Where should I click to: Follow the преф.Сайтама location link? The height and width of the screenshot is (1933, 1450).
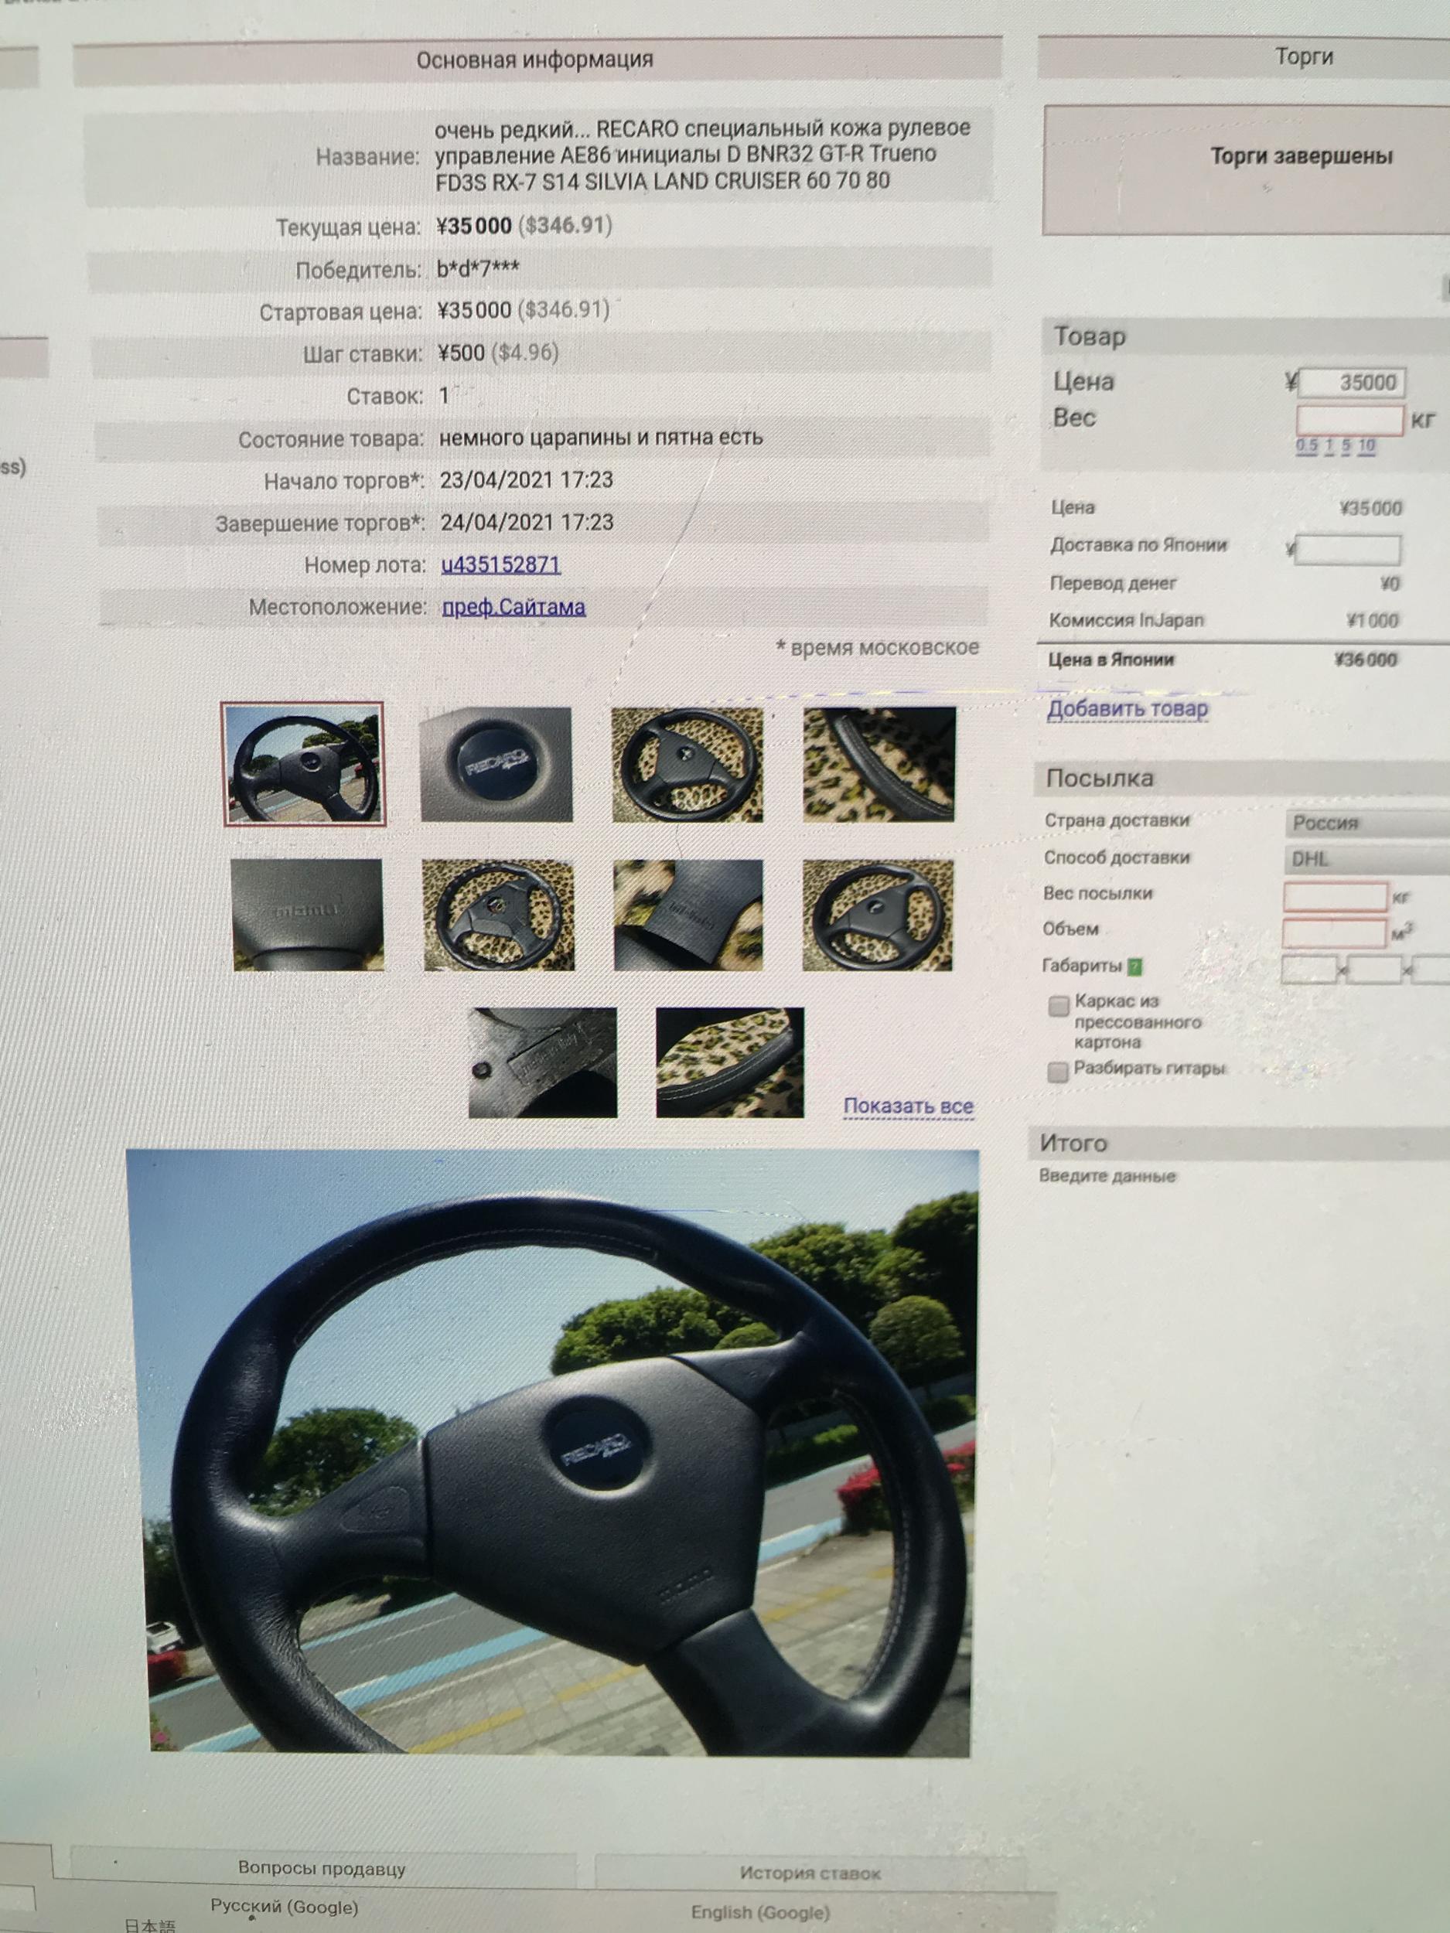coord(514,606)
